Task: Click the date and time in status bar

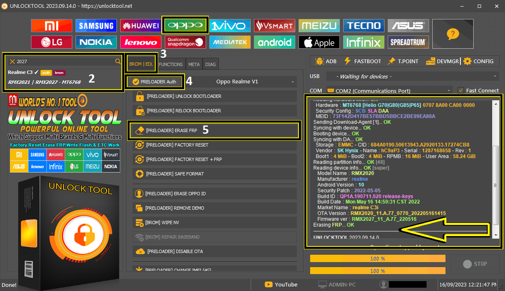Action: [x=468, y=284]
